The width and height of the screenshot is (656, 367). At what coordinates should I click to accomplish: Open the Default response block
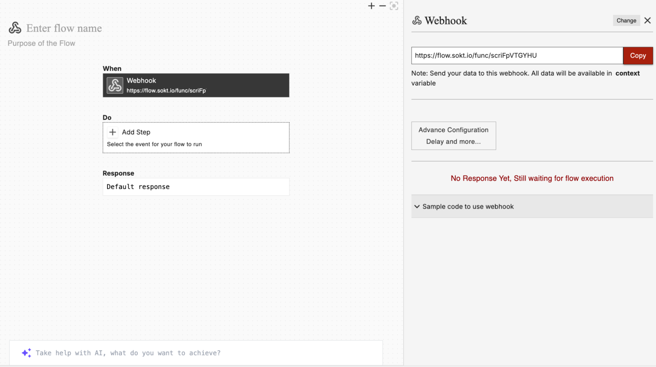pyautogui.click(x=196, y=187)
